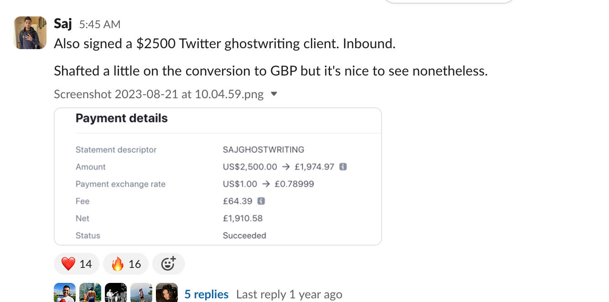Image resolution: width=609 pixels, height=302 pixels.
Task: Click the heart reaction with 14 votes
Action: coord(77,264)
